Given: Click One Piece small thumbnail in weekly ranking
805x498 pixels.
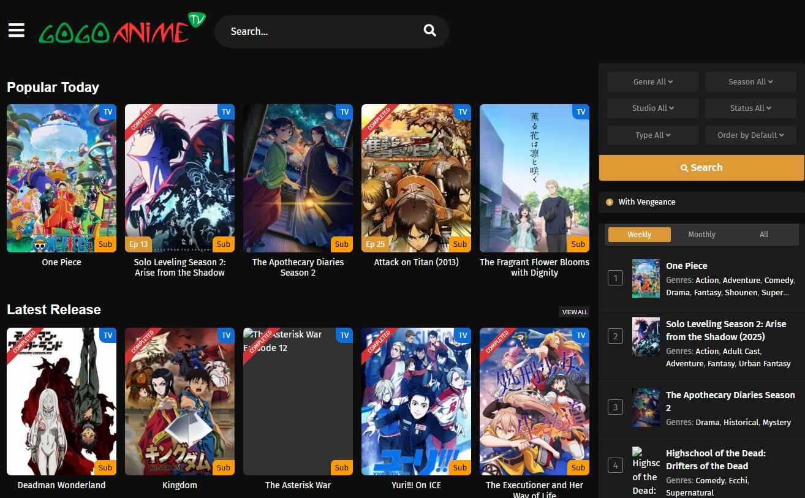Looking at the screenshot, I should 646,278.
